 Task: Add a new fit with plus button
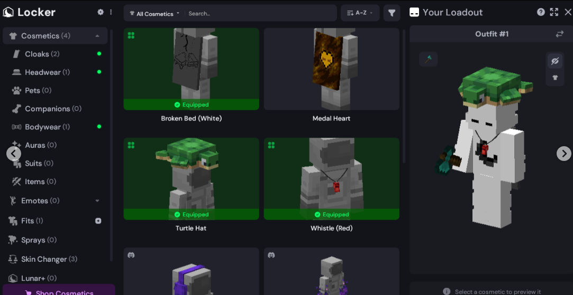point(98,221)
